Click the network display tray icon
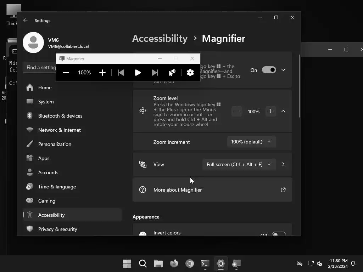Screen dimensions: 363x272 311,263
